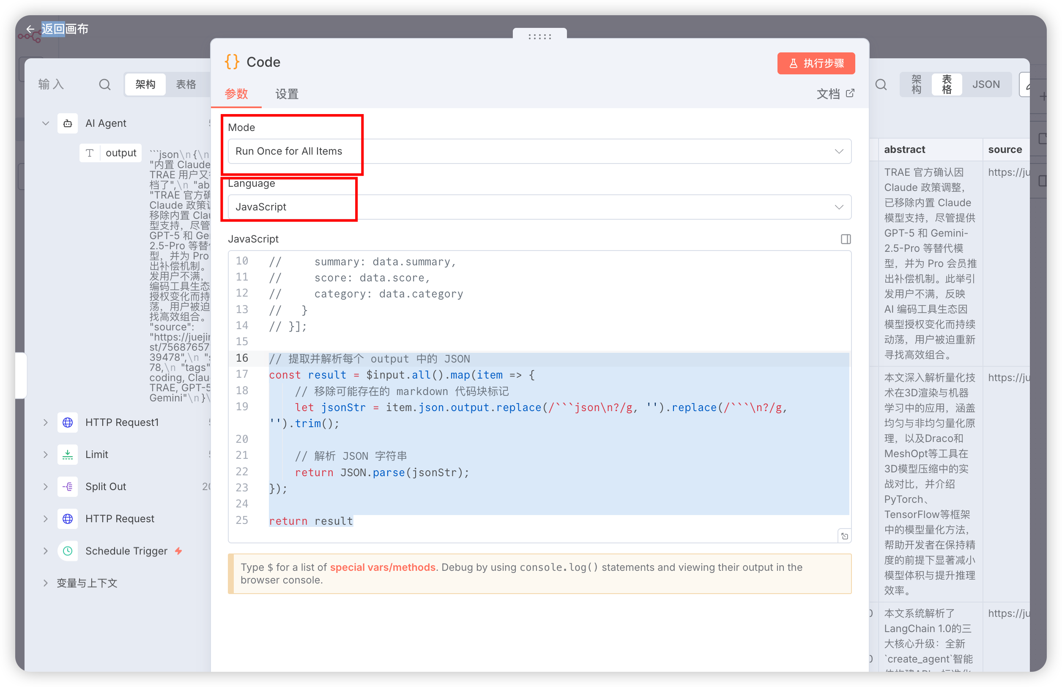Click the Schedule Trigger node label
1062x687 pixels.
click(126, 551)
